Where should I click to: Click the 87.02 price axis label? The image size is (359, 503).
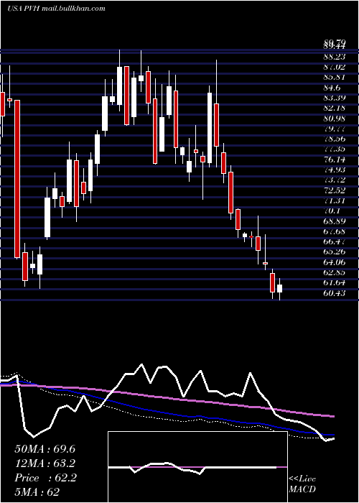pyautogui.click(x=335, y=67)
